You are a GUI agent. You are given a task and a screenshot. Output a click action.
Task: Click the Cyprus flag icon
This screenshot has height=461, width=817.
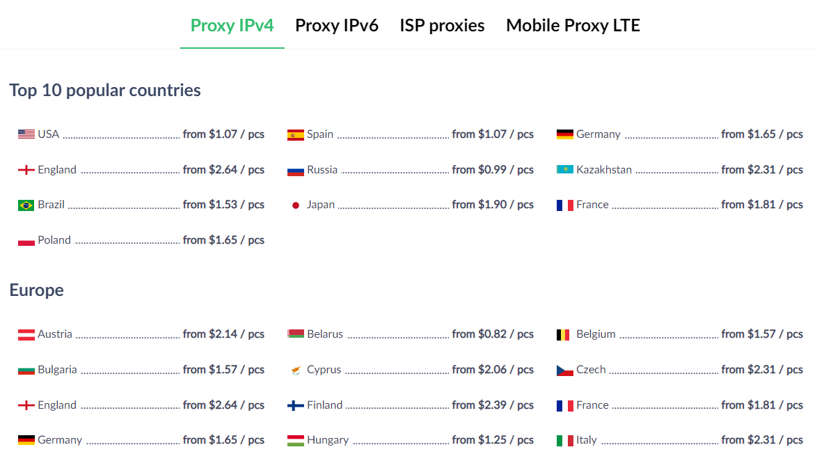point(296,370)
